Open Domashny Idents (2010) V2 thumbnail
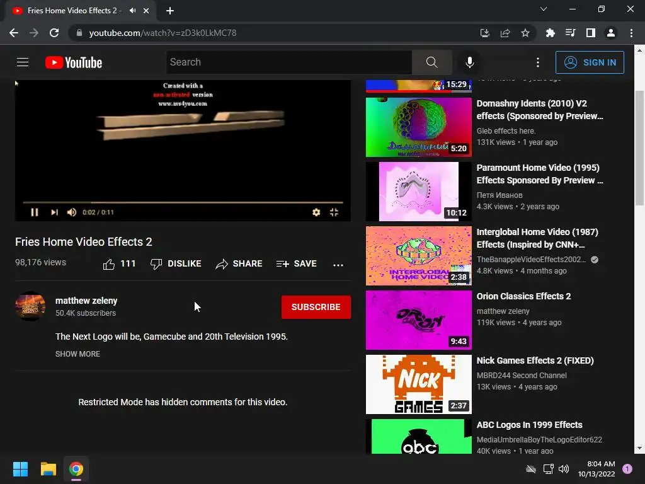 (x=419, y=127)
